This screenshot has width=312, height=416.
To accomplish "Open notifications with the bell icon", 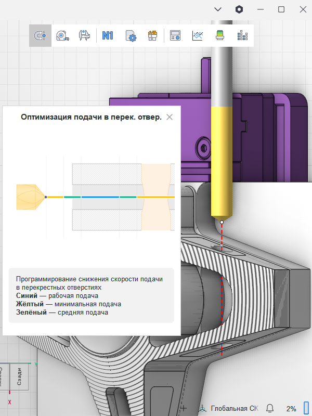I will tap(270, 408).
